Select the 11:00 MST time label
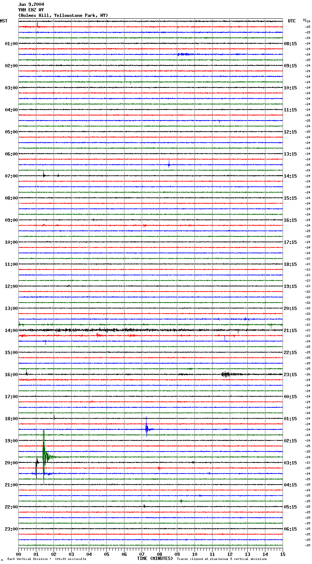The width and height of the screenshot is (312, 564). pos(11,264)
